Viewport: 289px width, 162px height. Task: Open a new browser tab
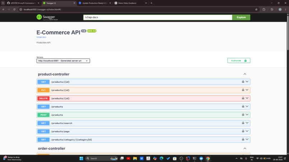pyautogui.click(x=151, y=3)
